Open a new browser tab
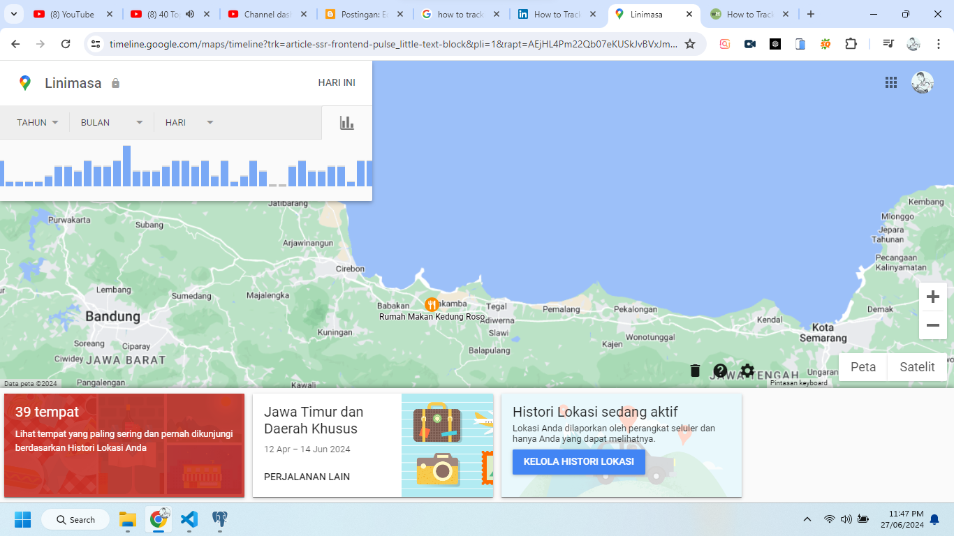Screen dimensions: 954x536 coord(810,14)
